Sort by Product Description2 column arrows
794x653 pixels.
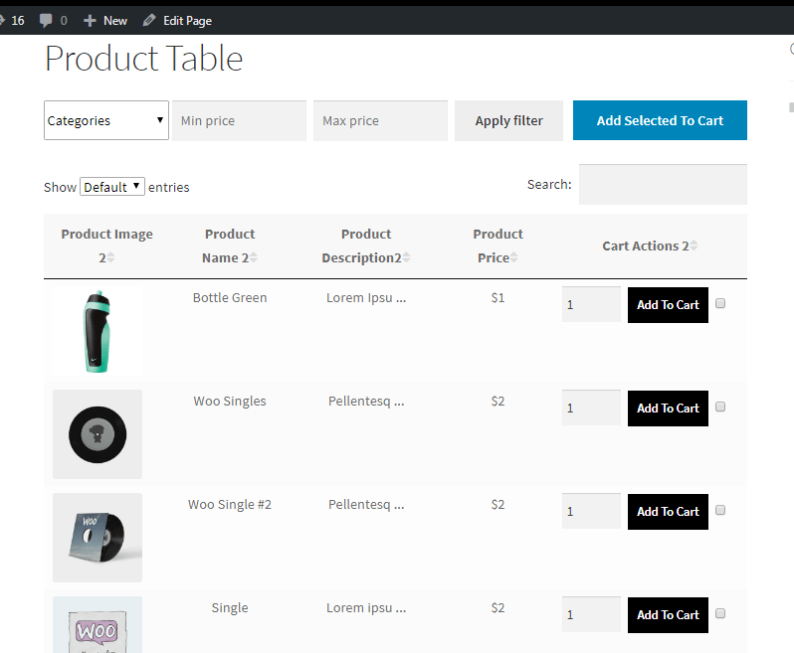[406, 257]
